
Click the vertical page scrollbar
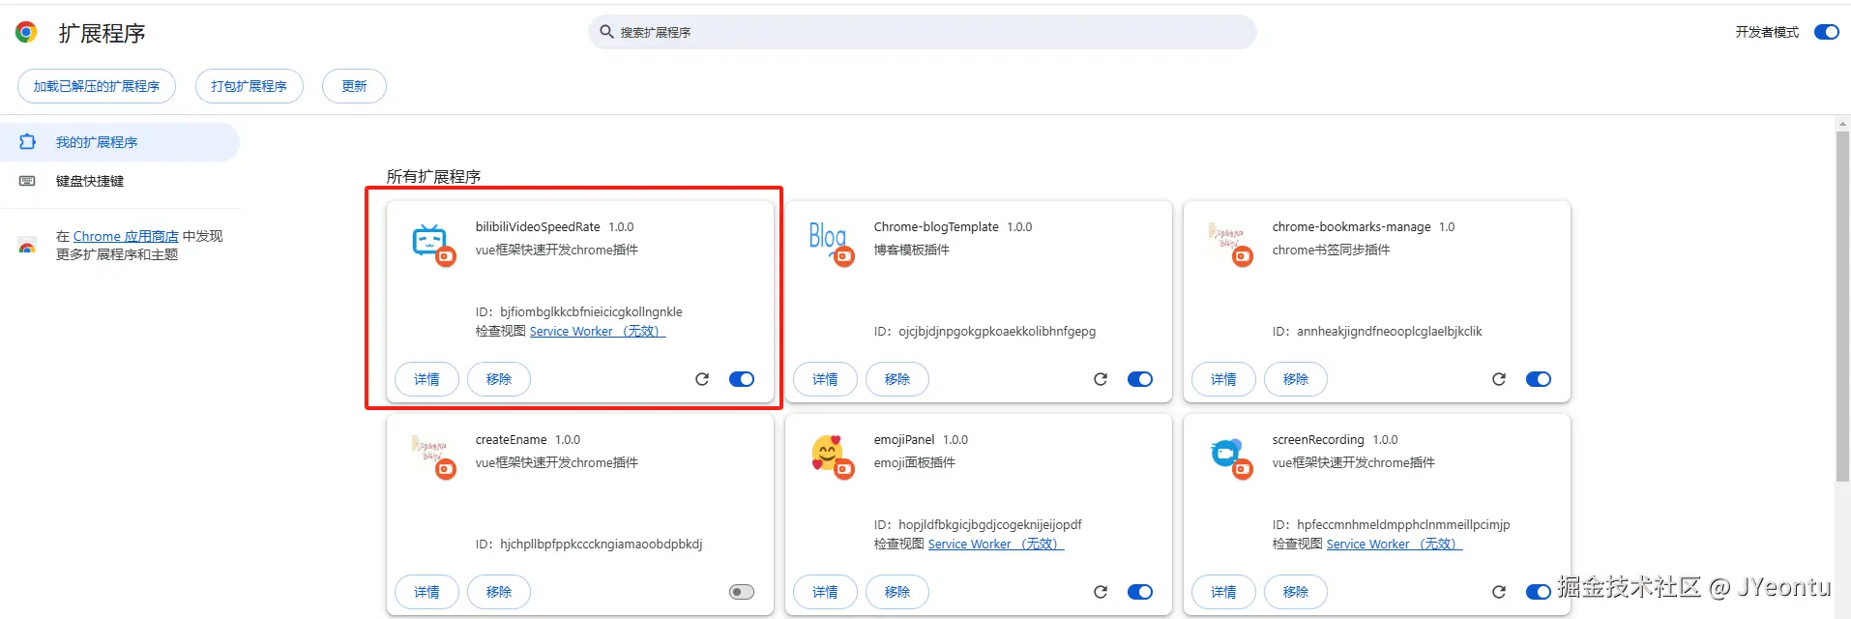(x=1842, y=306)
